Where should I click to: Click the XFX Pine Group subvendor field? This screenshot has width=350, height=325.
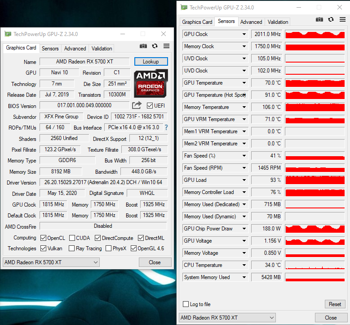click(62, 117)
